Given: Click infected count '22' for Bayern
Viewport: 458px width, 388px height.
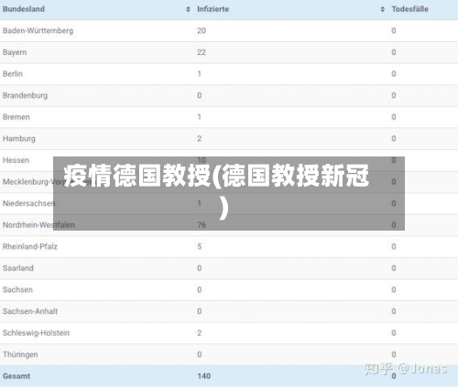Looking at the screenshot, I should (202, 52).
